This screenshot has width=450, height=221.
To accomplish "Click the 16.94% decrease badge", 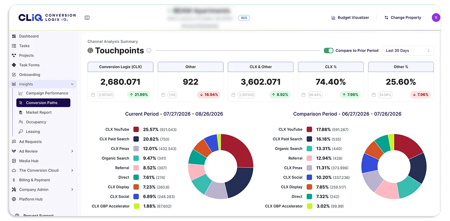I will click(x=208, y=95).
